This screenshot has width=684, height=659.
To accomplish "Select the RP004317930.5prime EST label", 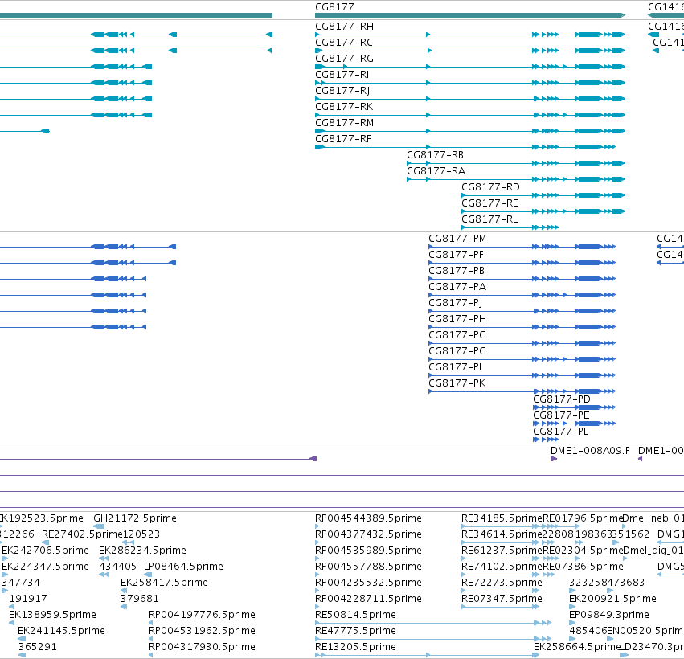I will [202, 647].
